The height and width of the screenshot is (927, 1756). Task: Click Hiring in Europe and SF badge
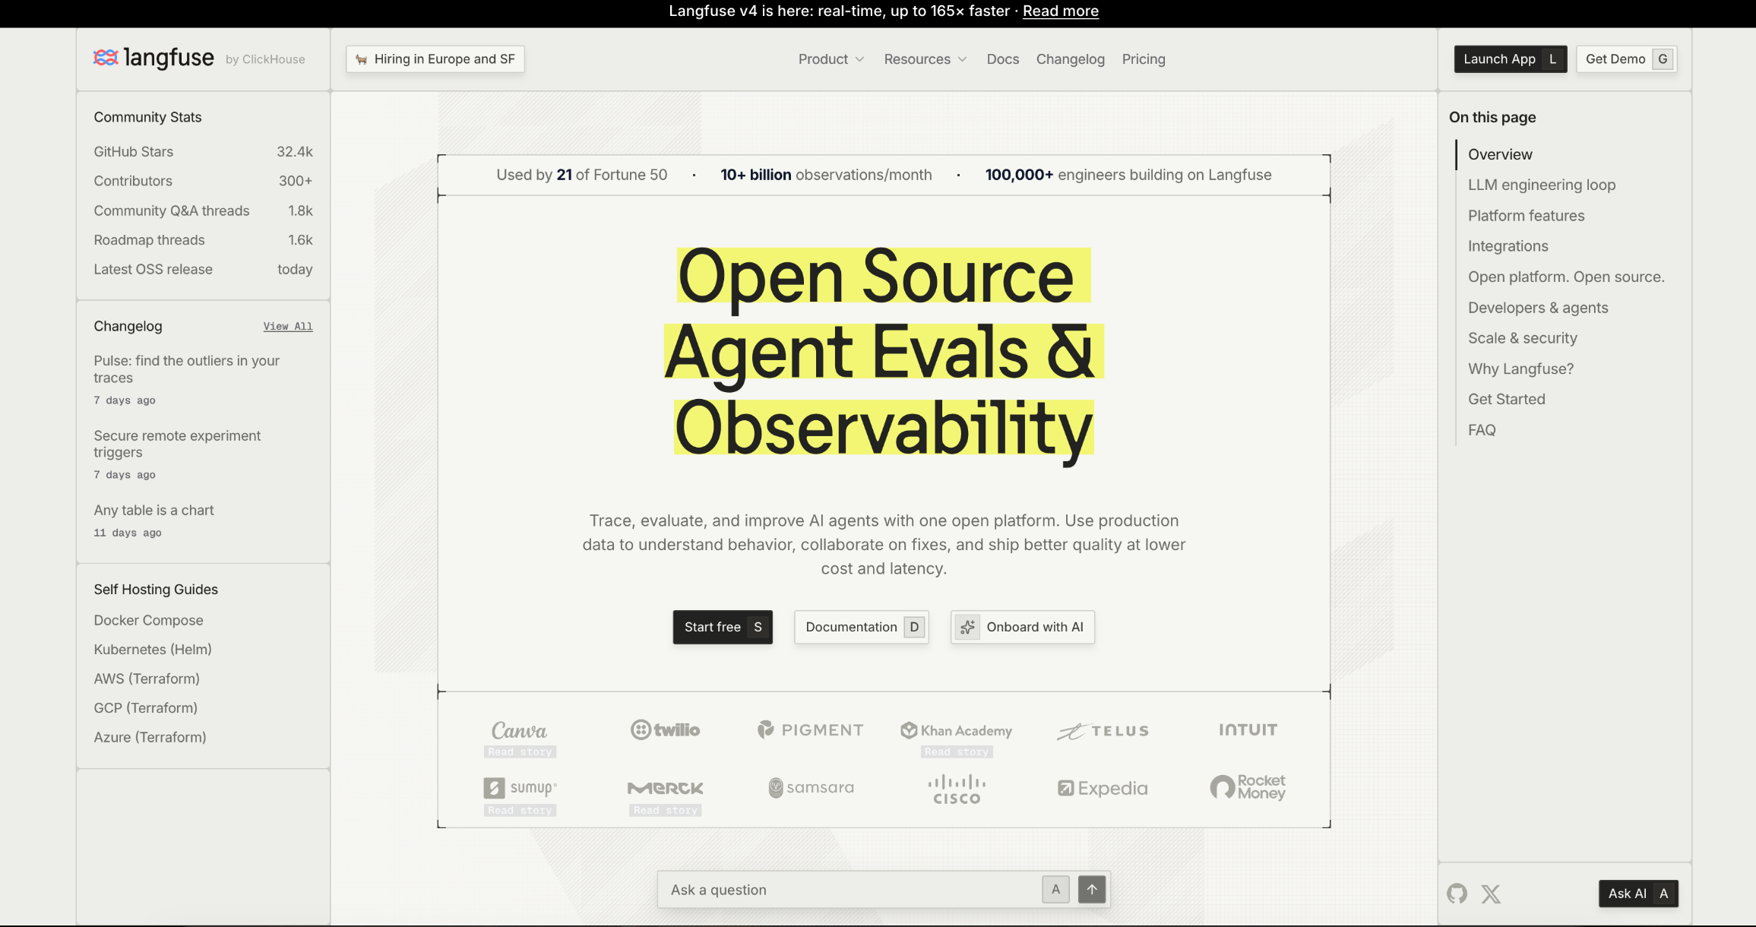(435, 59)
